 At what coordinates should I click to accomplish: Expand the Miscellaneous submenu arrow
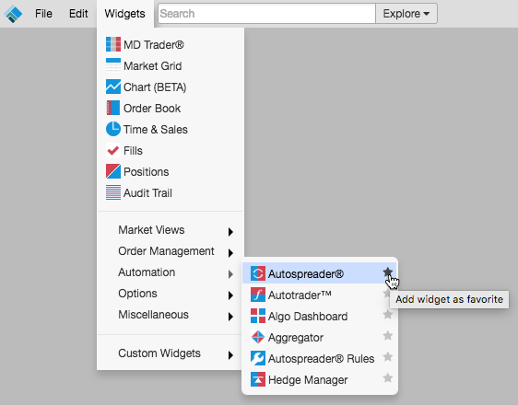click(230, 317)
